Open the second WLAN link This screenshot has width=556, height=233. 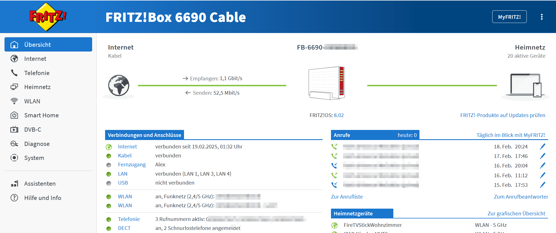(x=125, y=205)
